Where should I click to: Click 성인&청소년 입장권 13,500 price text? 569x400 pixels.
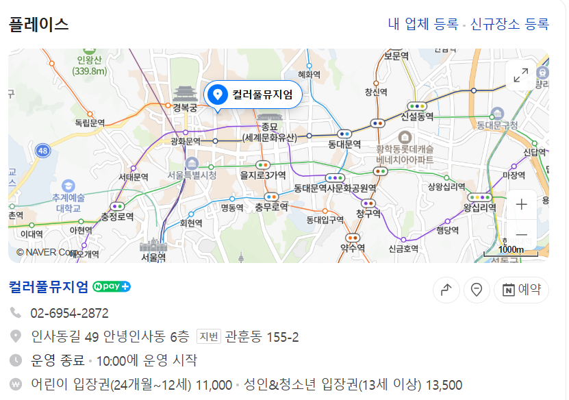353,385
